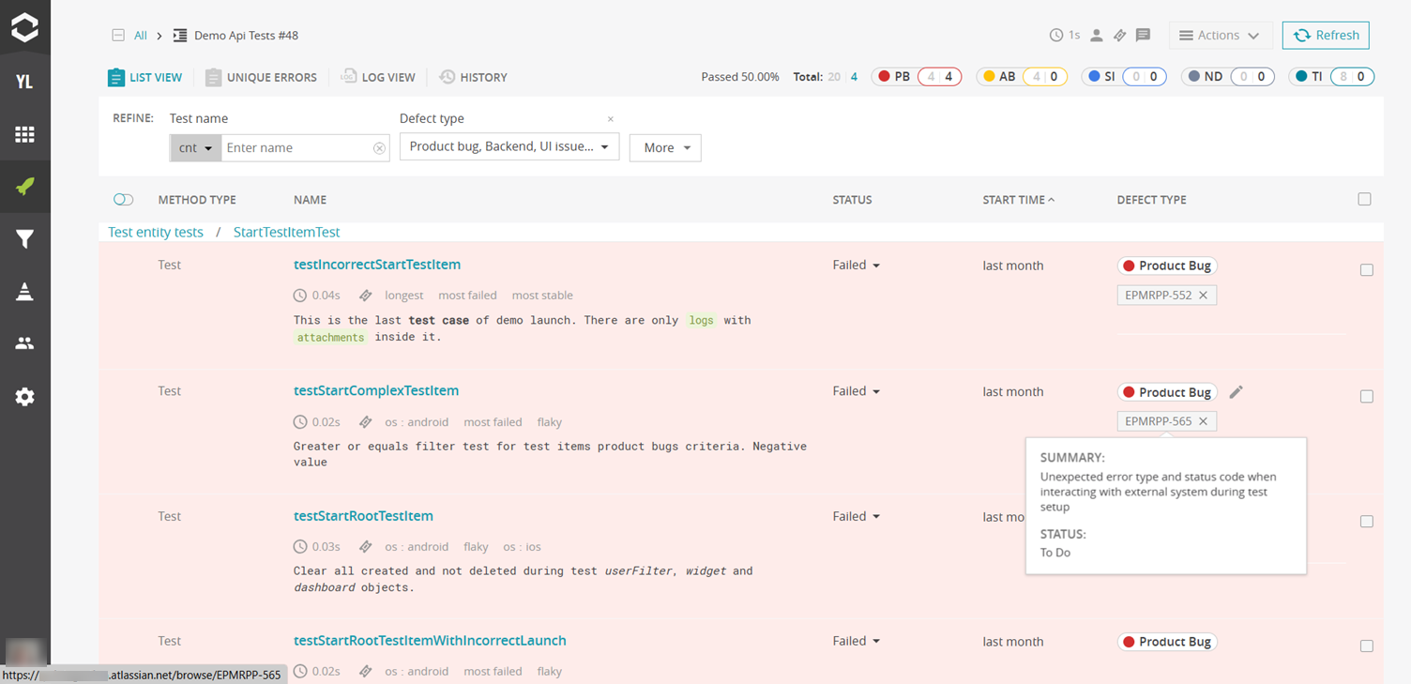Click the launch owner person icon
The height and width of the screenshot is (684, 1411).
click(x=1096, y=36)
